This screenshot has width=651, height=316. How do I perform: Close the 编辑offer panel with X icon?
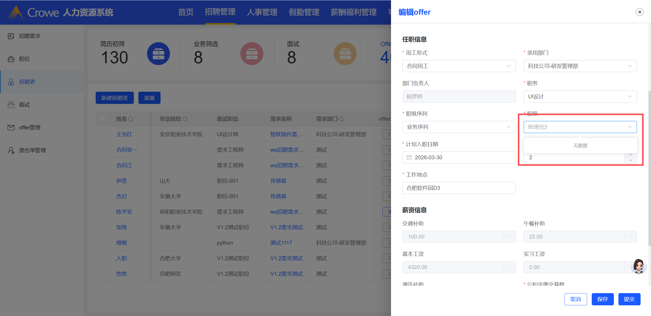tap(639, 12)
